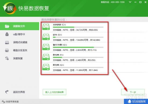Select the drive icon for 软件 (D:\)
The image size is (148, 104).
coord(46,37)
